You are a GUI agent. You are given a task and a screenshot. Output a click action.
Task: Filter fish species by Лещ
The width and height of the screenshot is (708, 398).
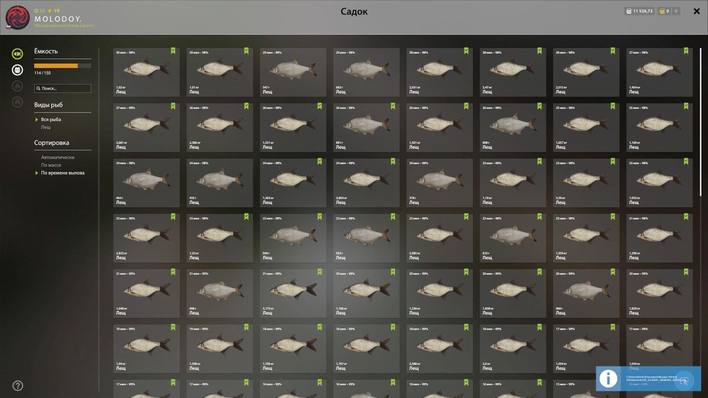(x=45, y=127)
